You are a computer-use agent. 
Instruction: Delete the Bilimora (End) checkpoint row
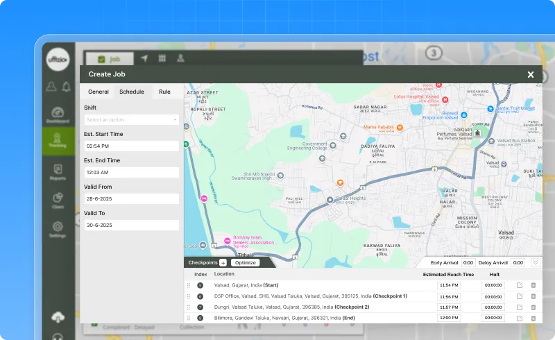[533, 318]
